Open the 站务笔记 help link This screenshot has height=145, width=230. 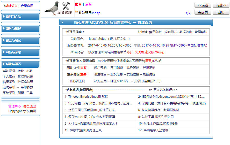pyautogui.click(x=133, y=68)
